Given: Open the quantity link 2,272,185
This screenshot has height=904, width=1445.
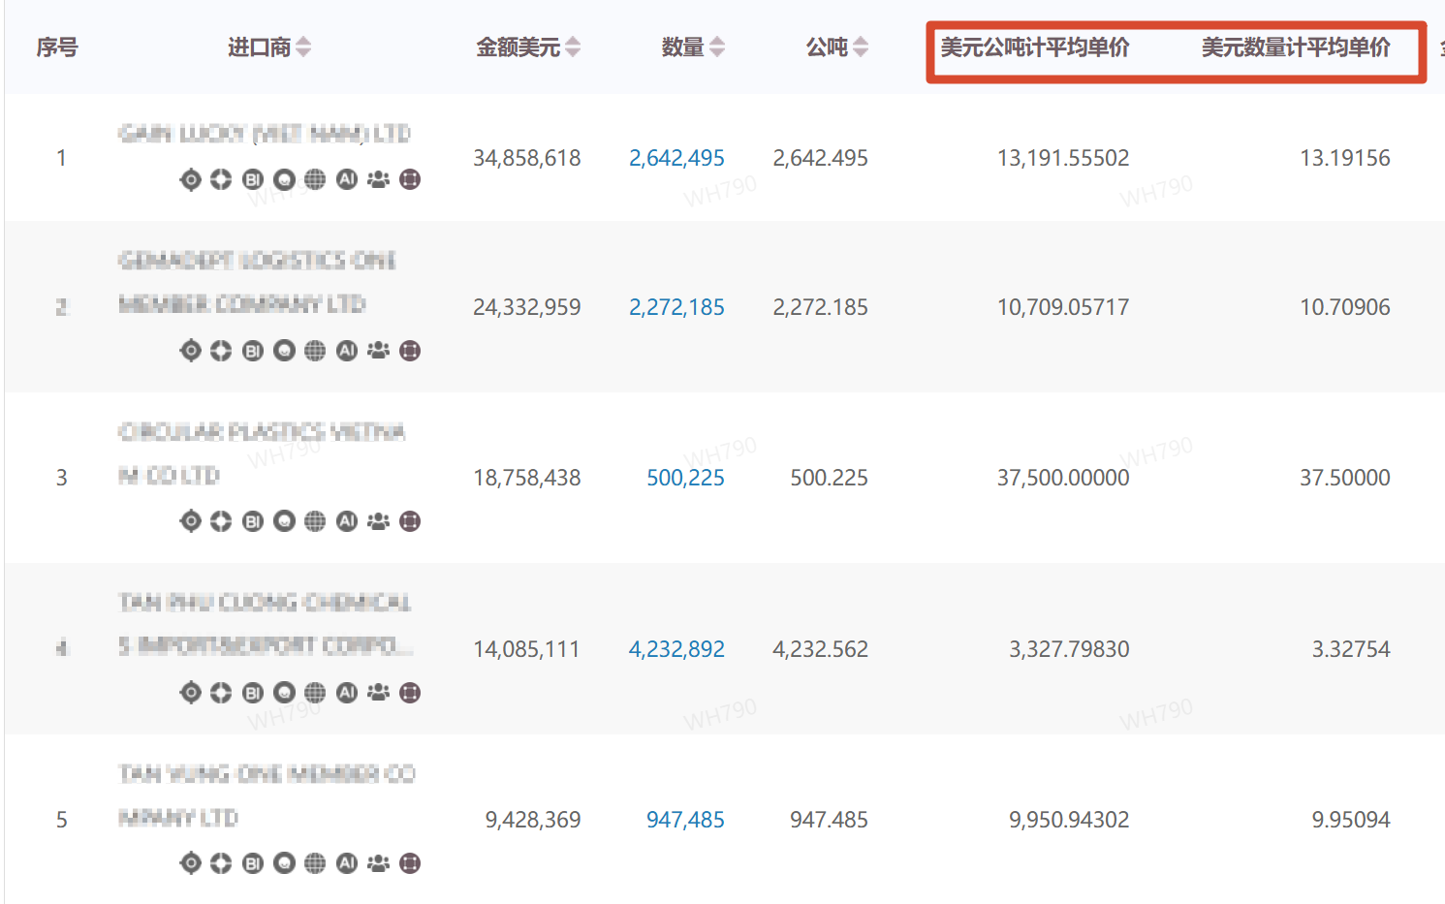Looking at the screenshot, I should point(676,307).
